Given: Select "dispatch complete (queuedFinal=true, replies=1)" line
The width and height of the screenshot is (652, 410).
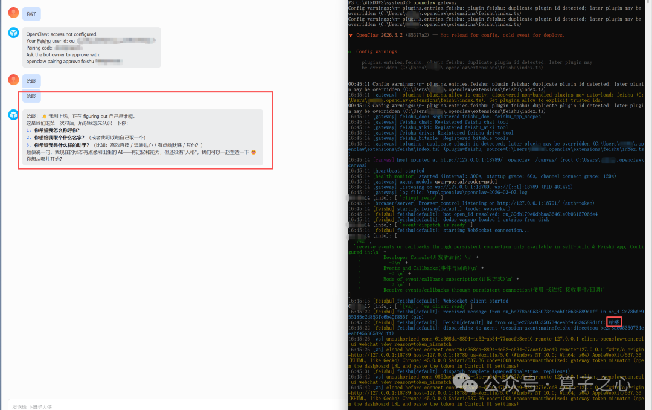Looking at the screenshot, I should (x=459, y=371).
